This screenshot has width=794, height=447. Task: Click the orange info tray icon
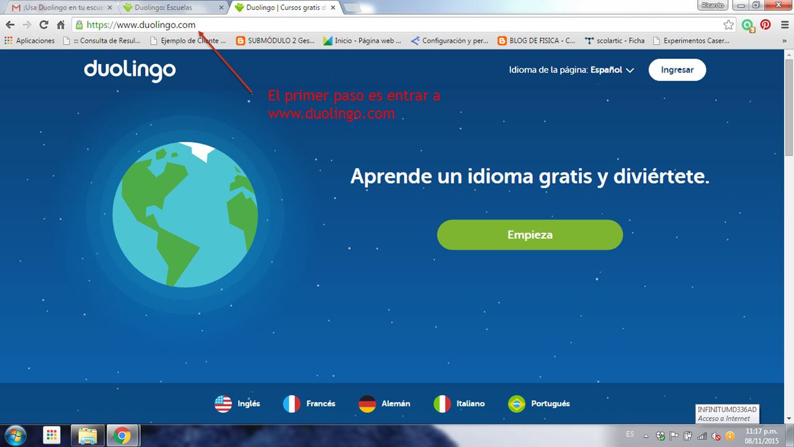729,435
